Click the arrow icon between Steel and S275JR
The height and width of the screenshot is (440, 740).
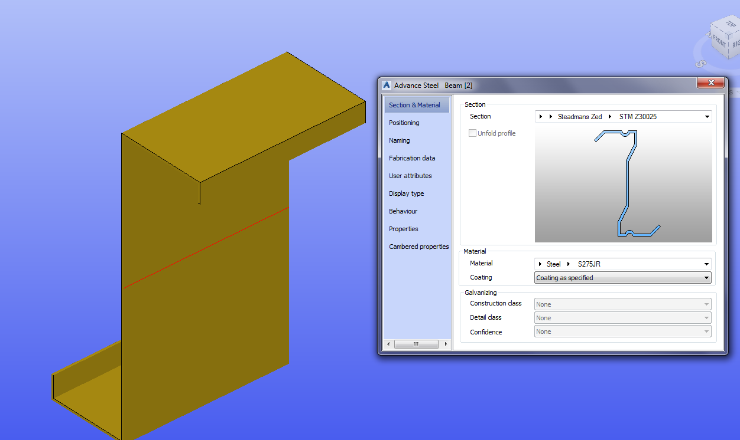(x=568, y=264)
